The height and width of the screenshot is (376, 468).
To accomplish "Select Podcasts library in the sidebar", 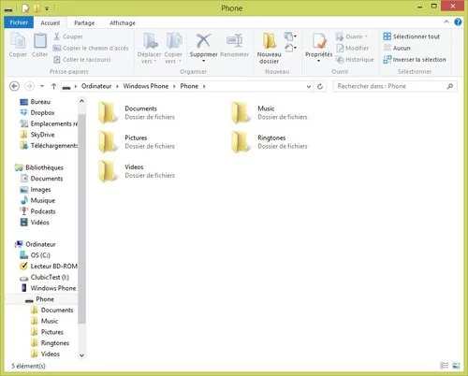I will 37,211.
